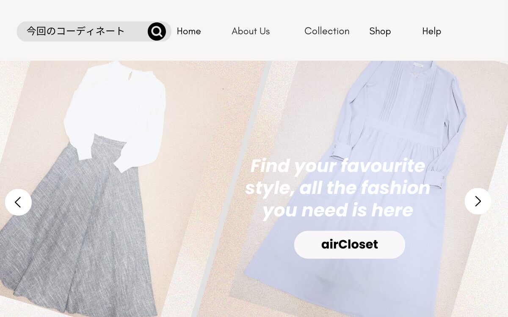This screenshot has width=508, height=317.
Task: Go to the About Us page
Action: (x=251, y=31)
